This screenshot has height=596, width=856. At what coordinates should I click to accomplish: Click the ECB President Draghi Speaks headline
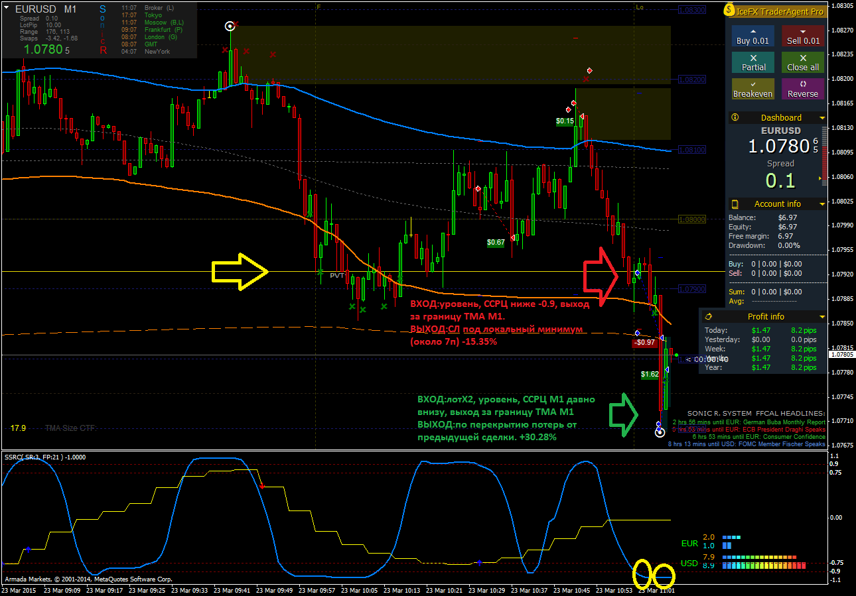(749, 429)
